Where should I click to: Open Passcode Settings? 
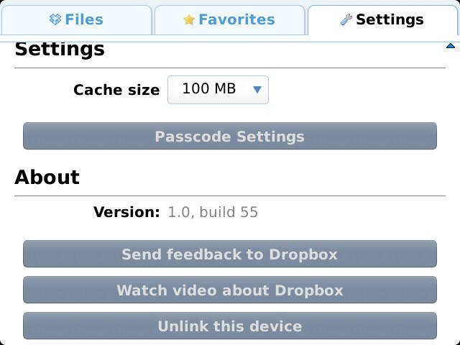click(230, 137)
